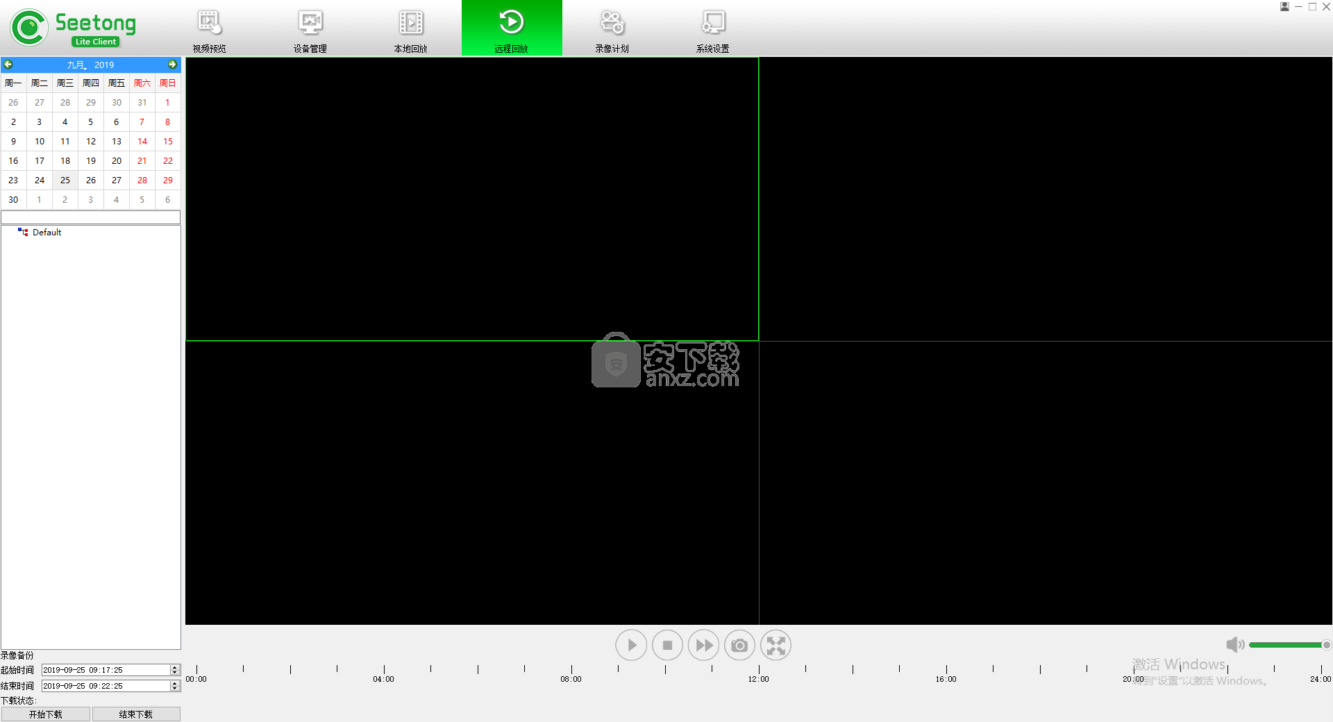Mute audio via speaker icon
This screenshot has width=1333, height=722.
point(1235,645)
